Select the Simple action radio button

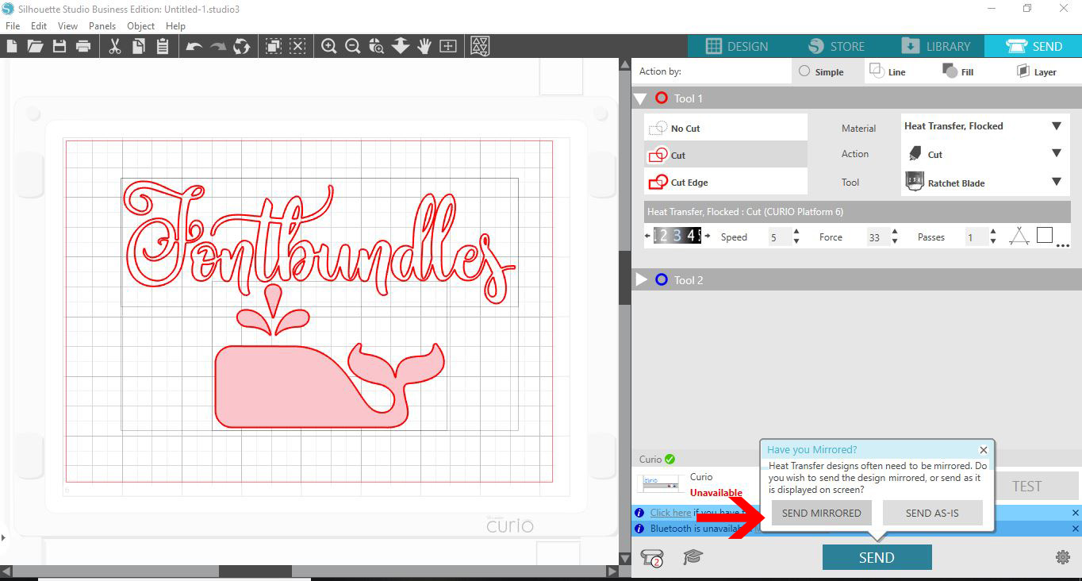tap(804, 71)
